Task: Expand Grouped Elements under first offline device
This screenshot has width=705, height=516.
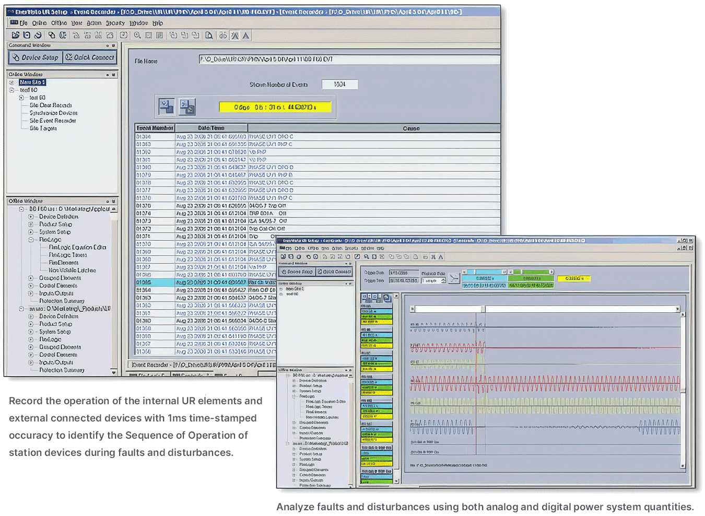Action: [31, 278]
